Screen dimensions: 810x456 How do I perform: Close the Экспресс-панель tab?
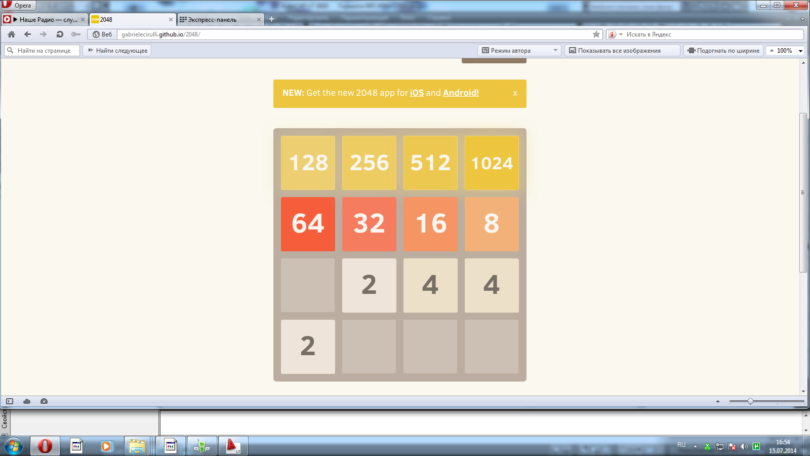click(x=259, y=19)
